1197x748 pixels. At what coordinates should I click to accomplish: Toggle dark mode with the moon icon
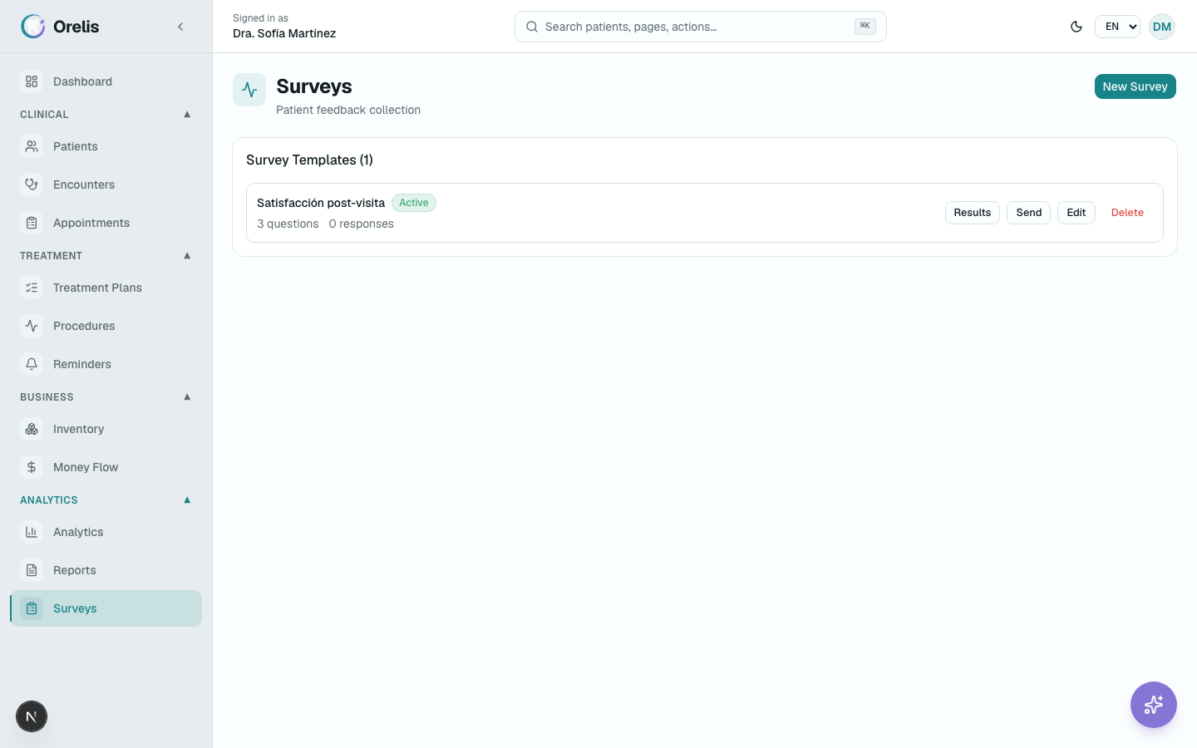click(1076, 27)
